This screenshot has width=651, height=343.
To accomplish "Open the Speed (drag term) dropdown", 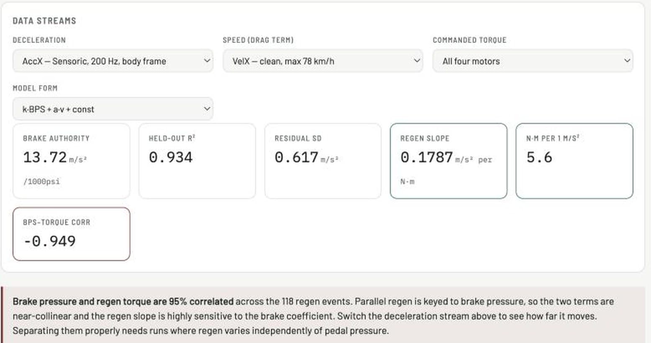I will point(323,61).
